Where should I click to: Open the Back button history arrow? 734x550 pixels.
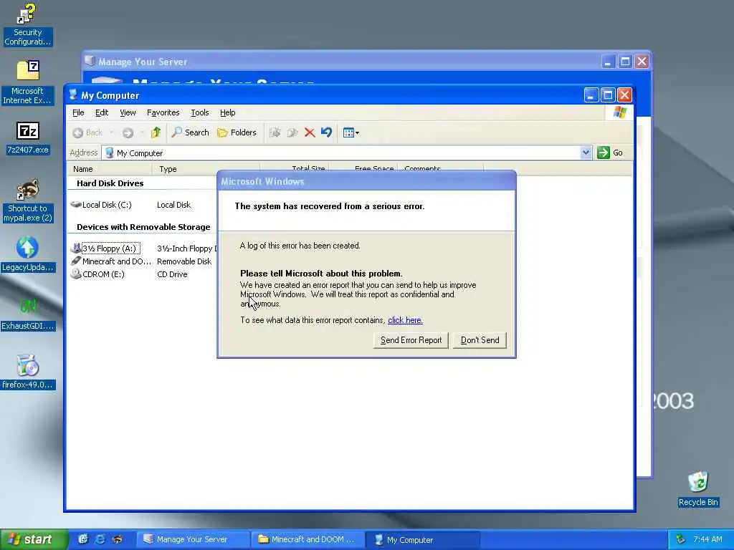[111, 132]
